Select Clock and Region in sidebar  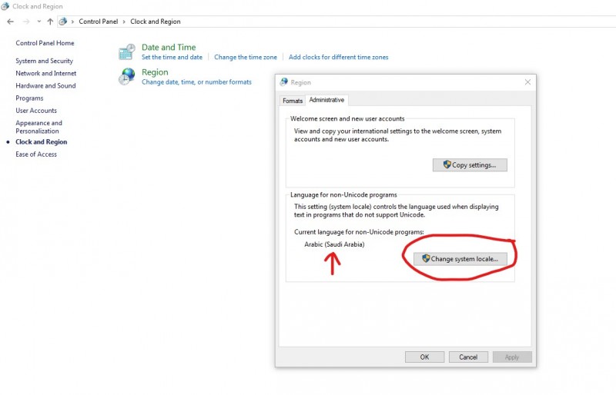42,142
